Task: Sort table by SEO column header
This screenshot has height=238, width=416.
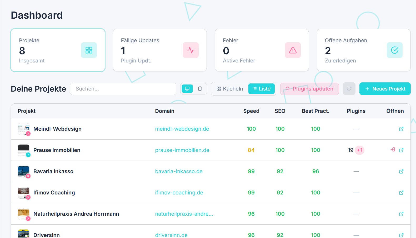Action: pyautogui.click(x=280, y=111)
